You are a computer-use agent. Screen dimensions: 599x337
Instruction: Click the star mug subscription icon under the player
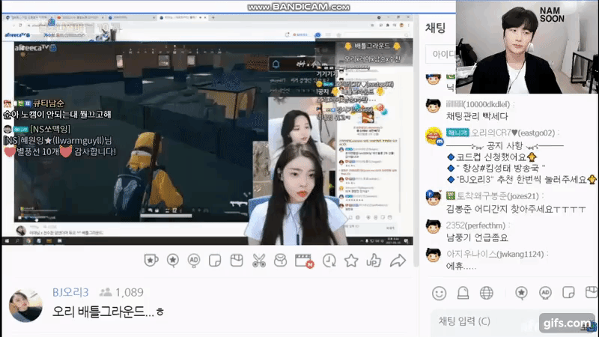tap(151, 261)
